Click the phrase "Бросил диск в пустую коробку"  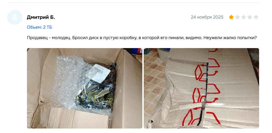click(x=104, y=38)
